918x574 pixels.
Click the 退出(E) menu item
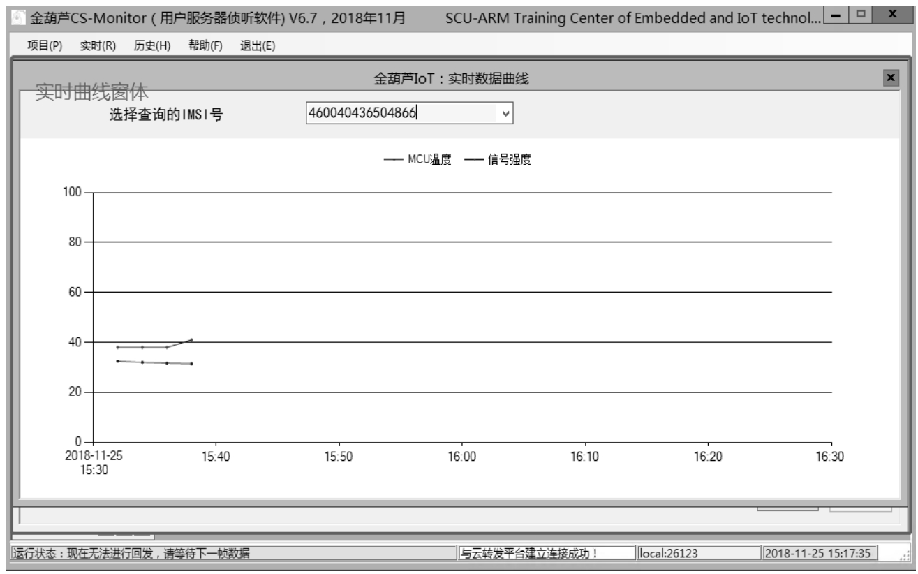[x=258, y=46]
